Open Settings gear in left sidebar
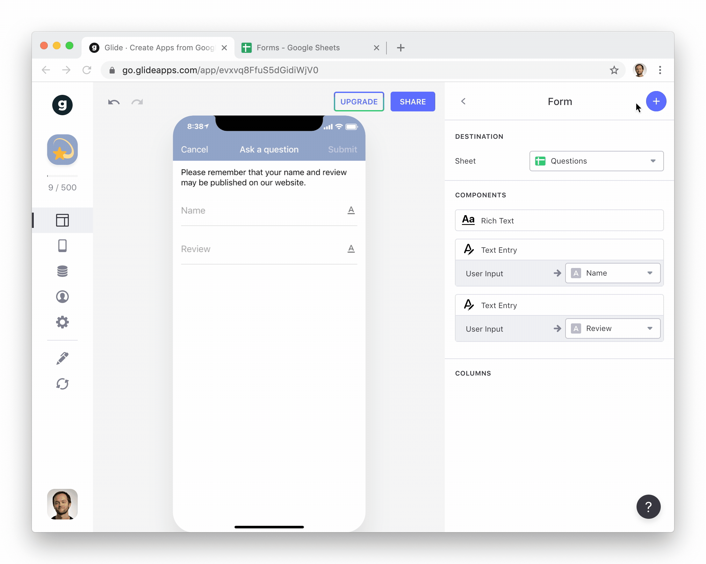Image resolution: width=706 pixels, height=564 pixels. (x=62, y=322)
